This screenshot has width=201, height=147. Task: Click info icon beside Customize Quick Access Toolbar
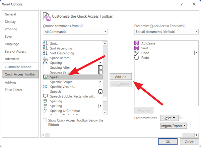pyautogui.click(x=184, y=25)
